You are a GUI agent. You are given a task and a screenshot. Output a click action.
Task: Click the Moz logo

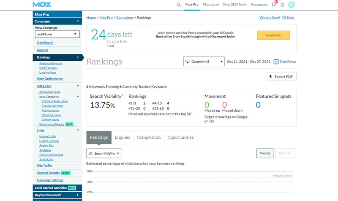click(x=42, y=5)
